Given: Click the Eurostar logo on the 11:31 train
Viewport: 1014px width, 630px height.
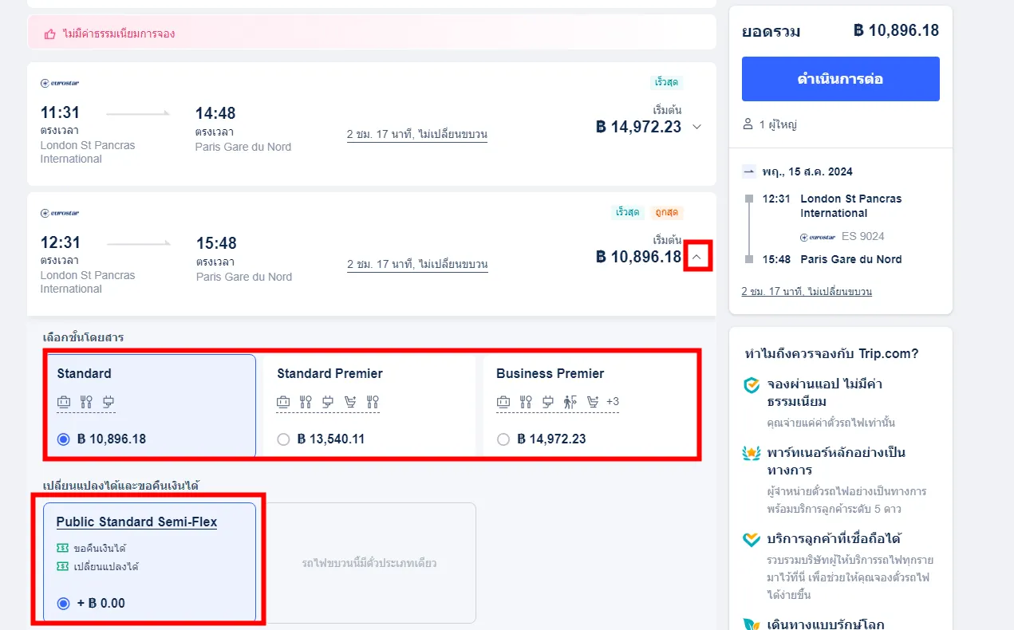Looking at the screenshot, I should tap(60, 83).
